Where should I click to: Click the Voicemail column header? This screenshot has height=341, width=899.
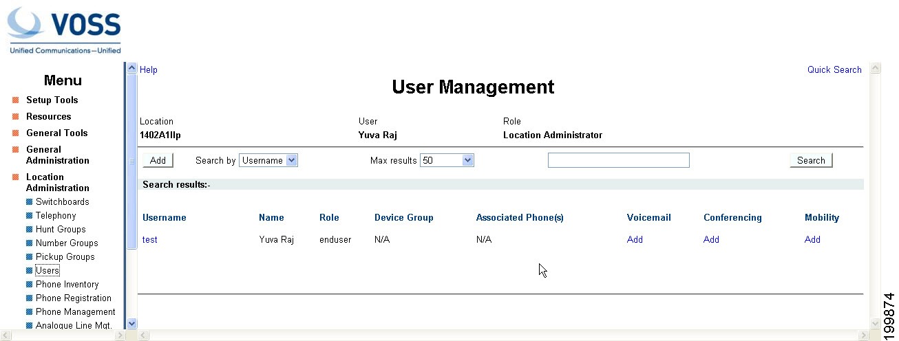[649, 218]
